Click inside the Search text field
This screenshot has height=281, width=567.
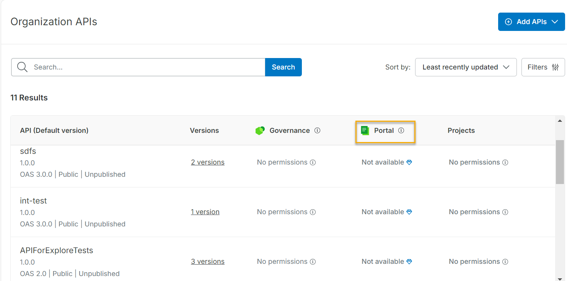coord(115,67)
